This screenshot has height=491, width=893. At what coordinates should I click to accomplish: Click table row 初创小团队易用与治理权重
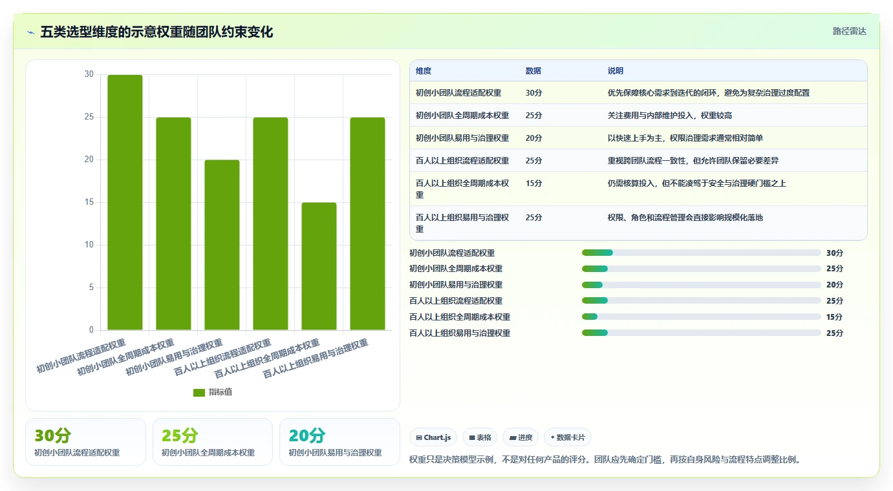(x=638, y=138)
